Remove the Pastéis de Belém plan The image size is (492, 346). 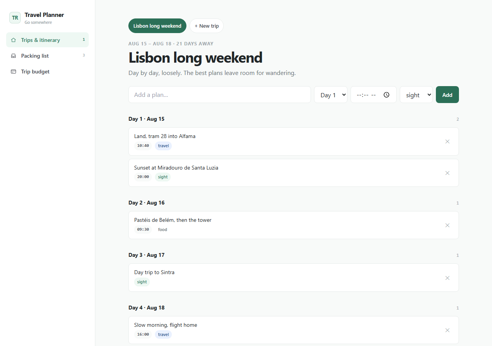pyautogui.click(x=447, y=225)
